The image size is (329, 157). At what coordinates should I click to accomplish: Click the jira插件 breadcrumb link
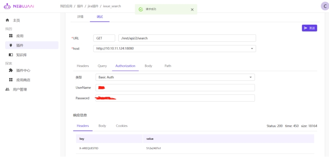93,6
